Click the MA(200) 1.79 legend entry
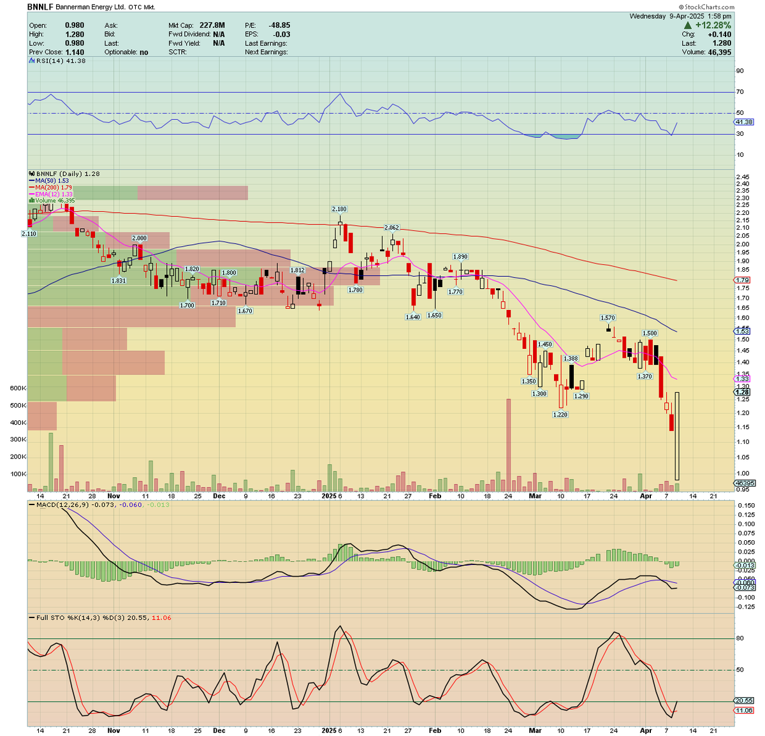Screen dimensions: 765x736 click(51, 188)
